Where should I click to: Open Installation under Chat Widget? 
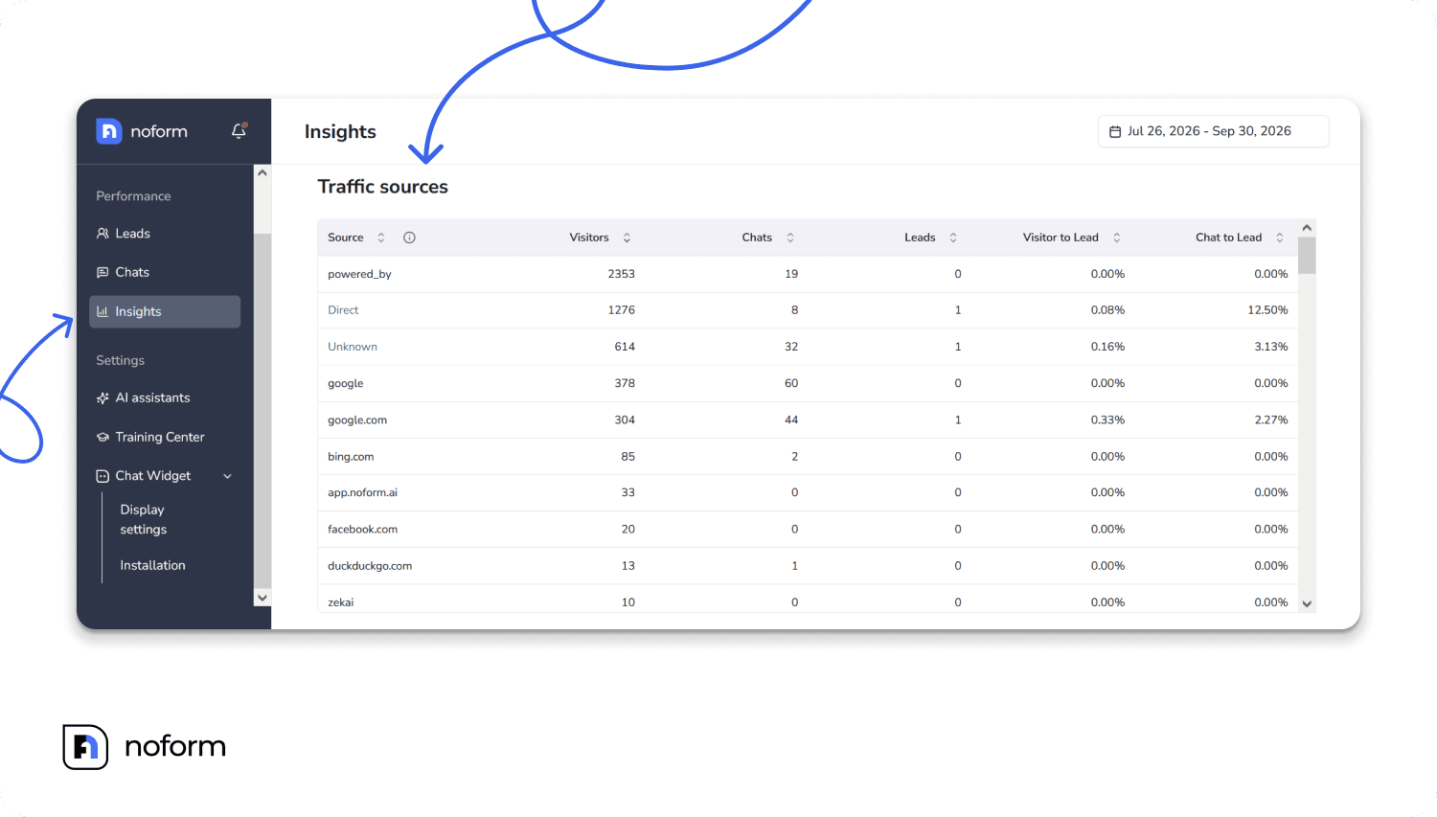[x=153, y=566]
